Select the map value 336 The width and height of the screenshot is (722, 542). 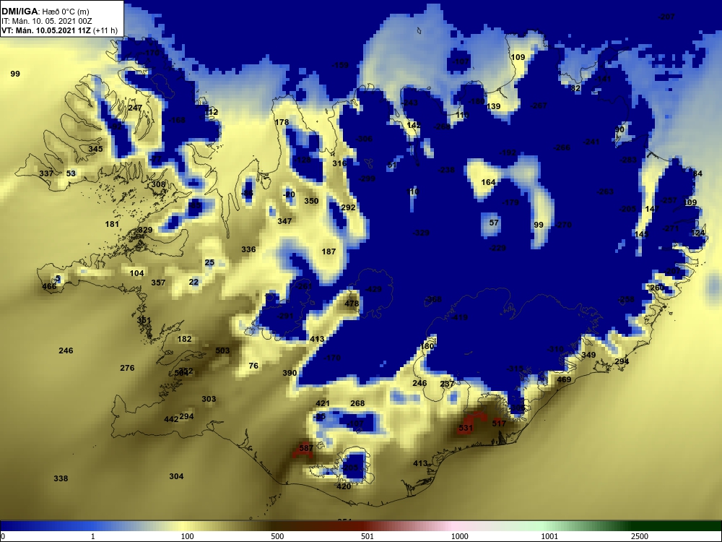coord(248,249)
